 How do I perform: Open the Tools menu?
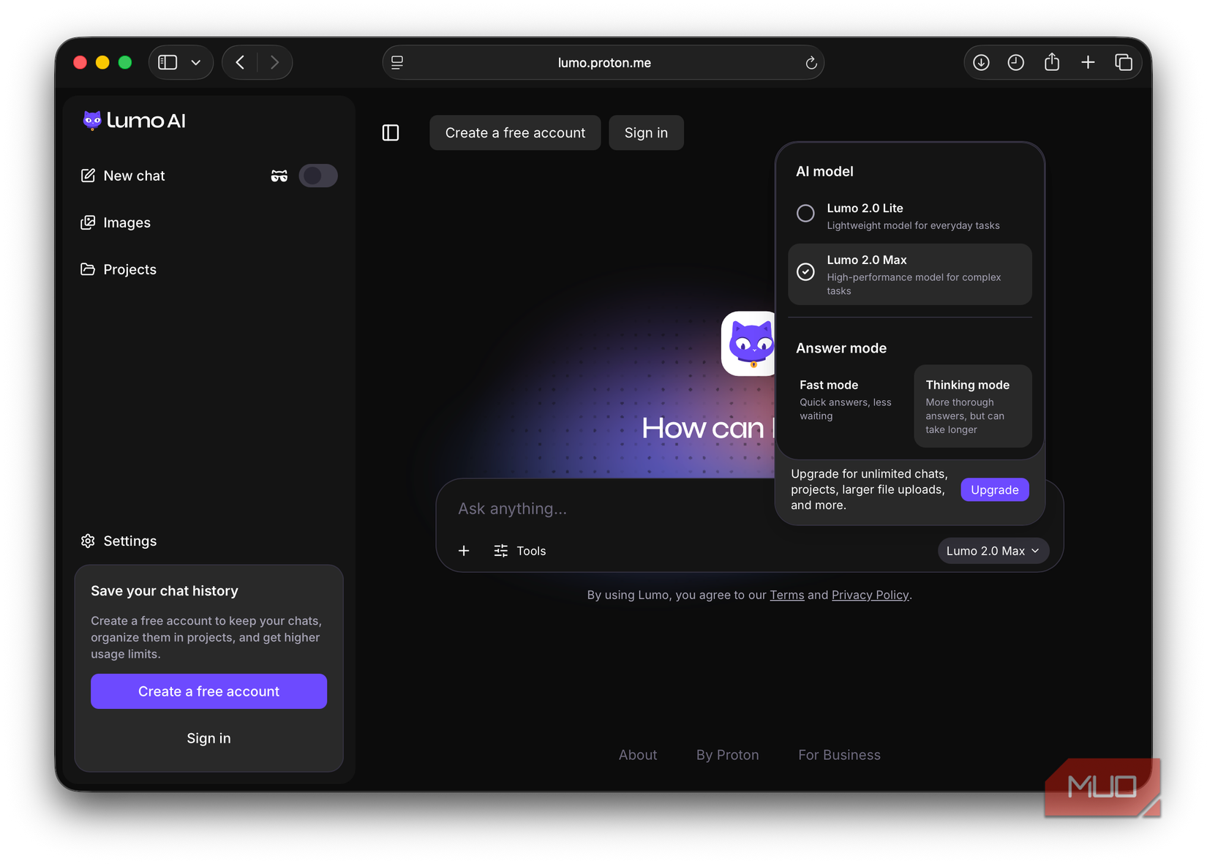click(x=520, y=551)
